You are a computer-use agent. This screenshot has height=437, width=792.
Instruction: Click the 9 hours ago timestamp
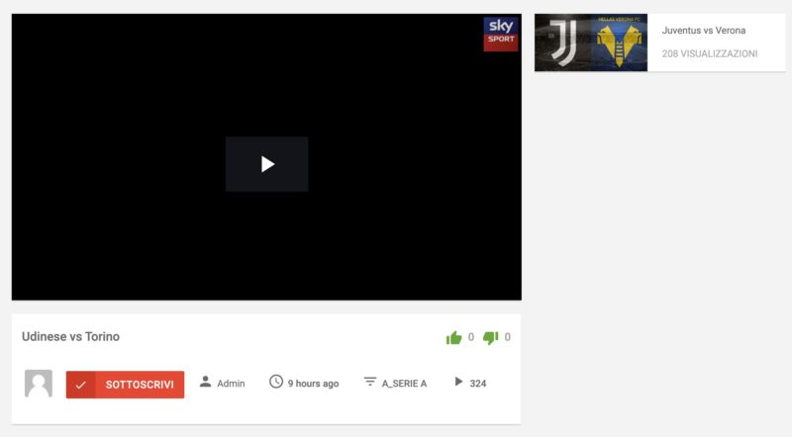click(x=313, y=384)
